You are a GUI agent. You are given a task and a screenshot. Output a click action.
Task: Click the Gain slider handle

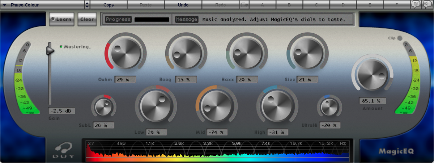point(50,50)
